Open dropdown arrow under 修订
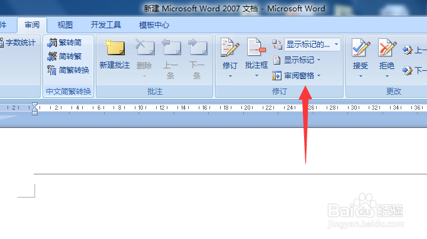The height and width of the screenshot is (239, 427). pyautogui.click(x=230, y=77)
